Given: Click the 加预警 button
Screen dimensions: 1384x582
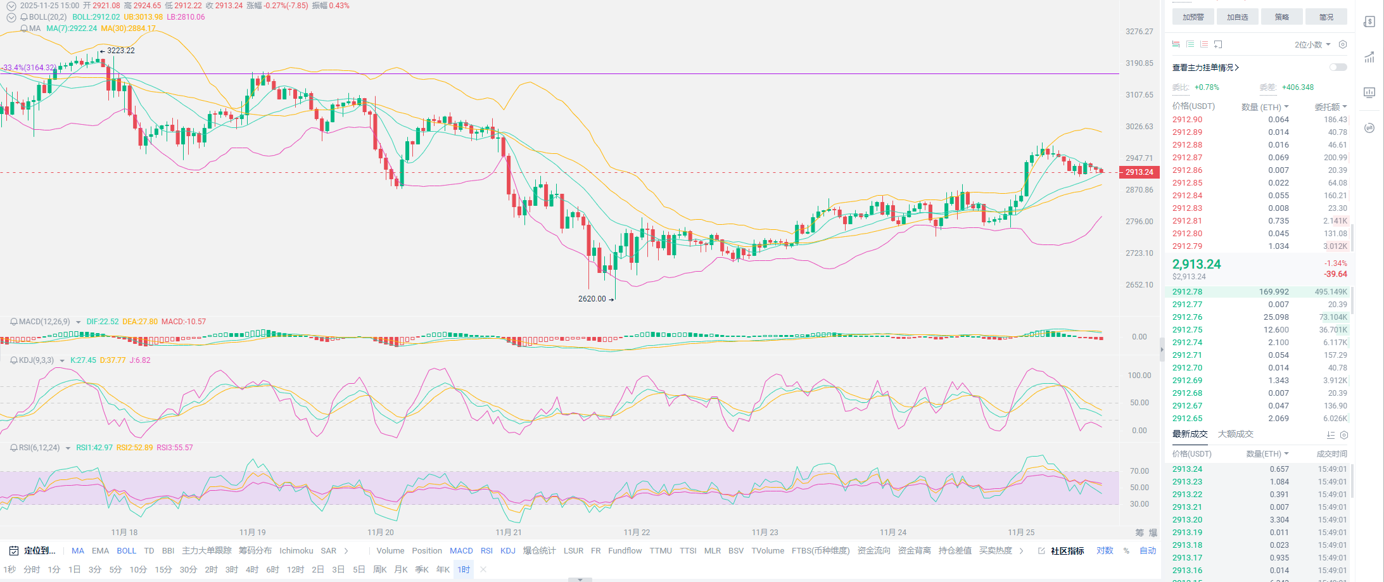Looking at the screenshot, I should pos(1193,17).
